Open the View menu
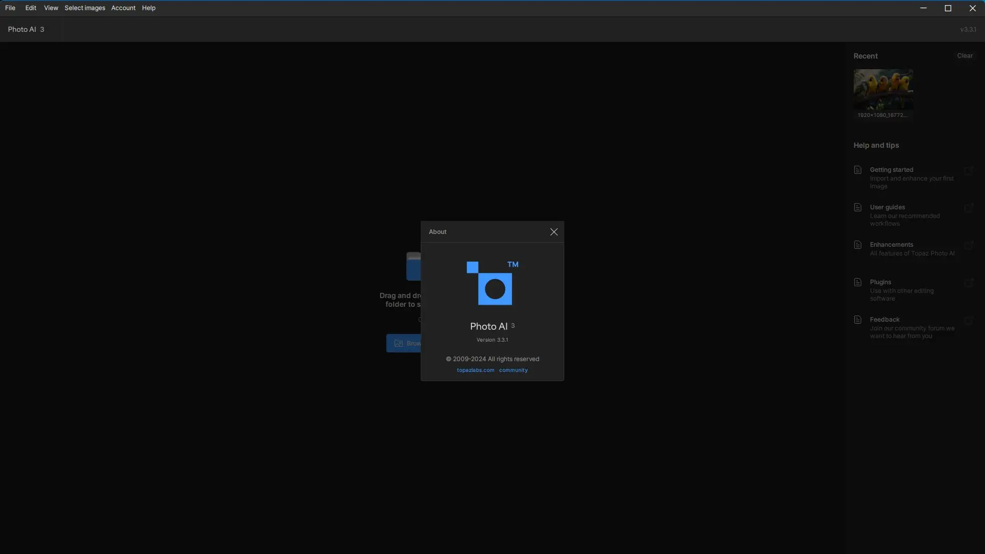Viewport: 985px width, 554px height. pyautogui.click(x=51, y=8)
